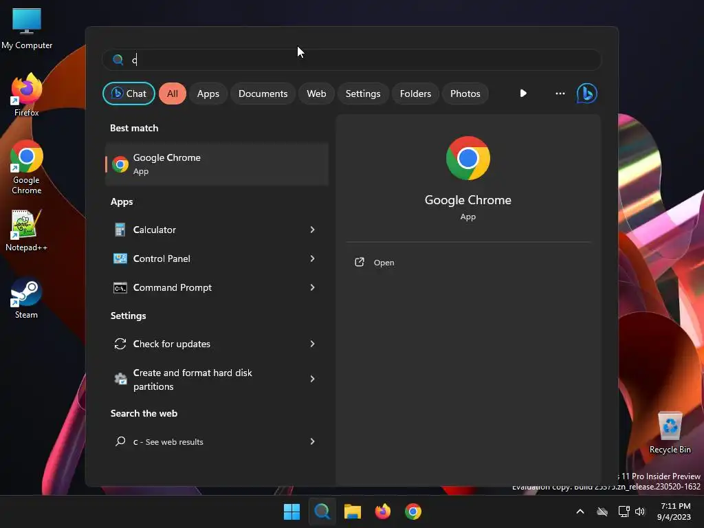The width and height of the screenshot is (704, 528).
Task: Open Check for updates setting
Action: 217,344
